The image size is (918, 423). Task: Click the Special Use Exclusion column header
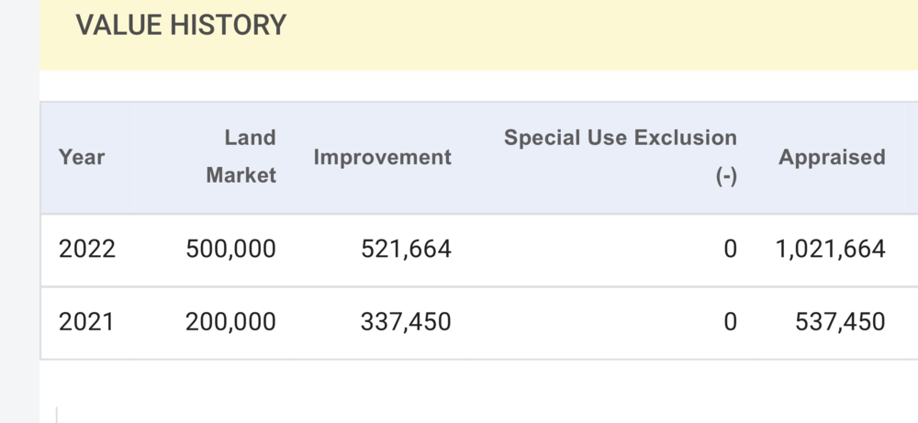click(x=620, y=139)
